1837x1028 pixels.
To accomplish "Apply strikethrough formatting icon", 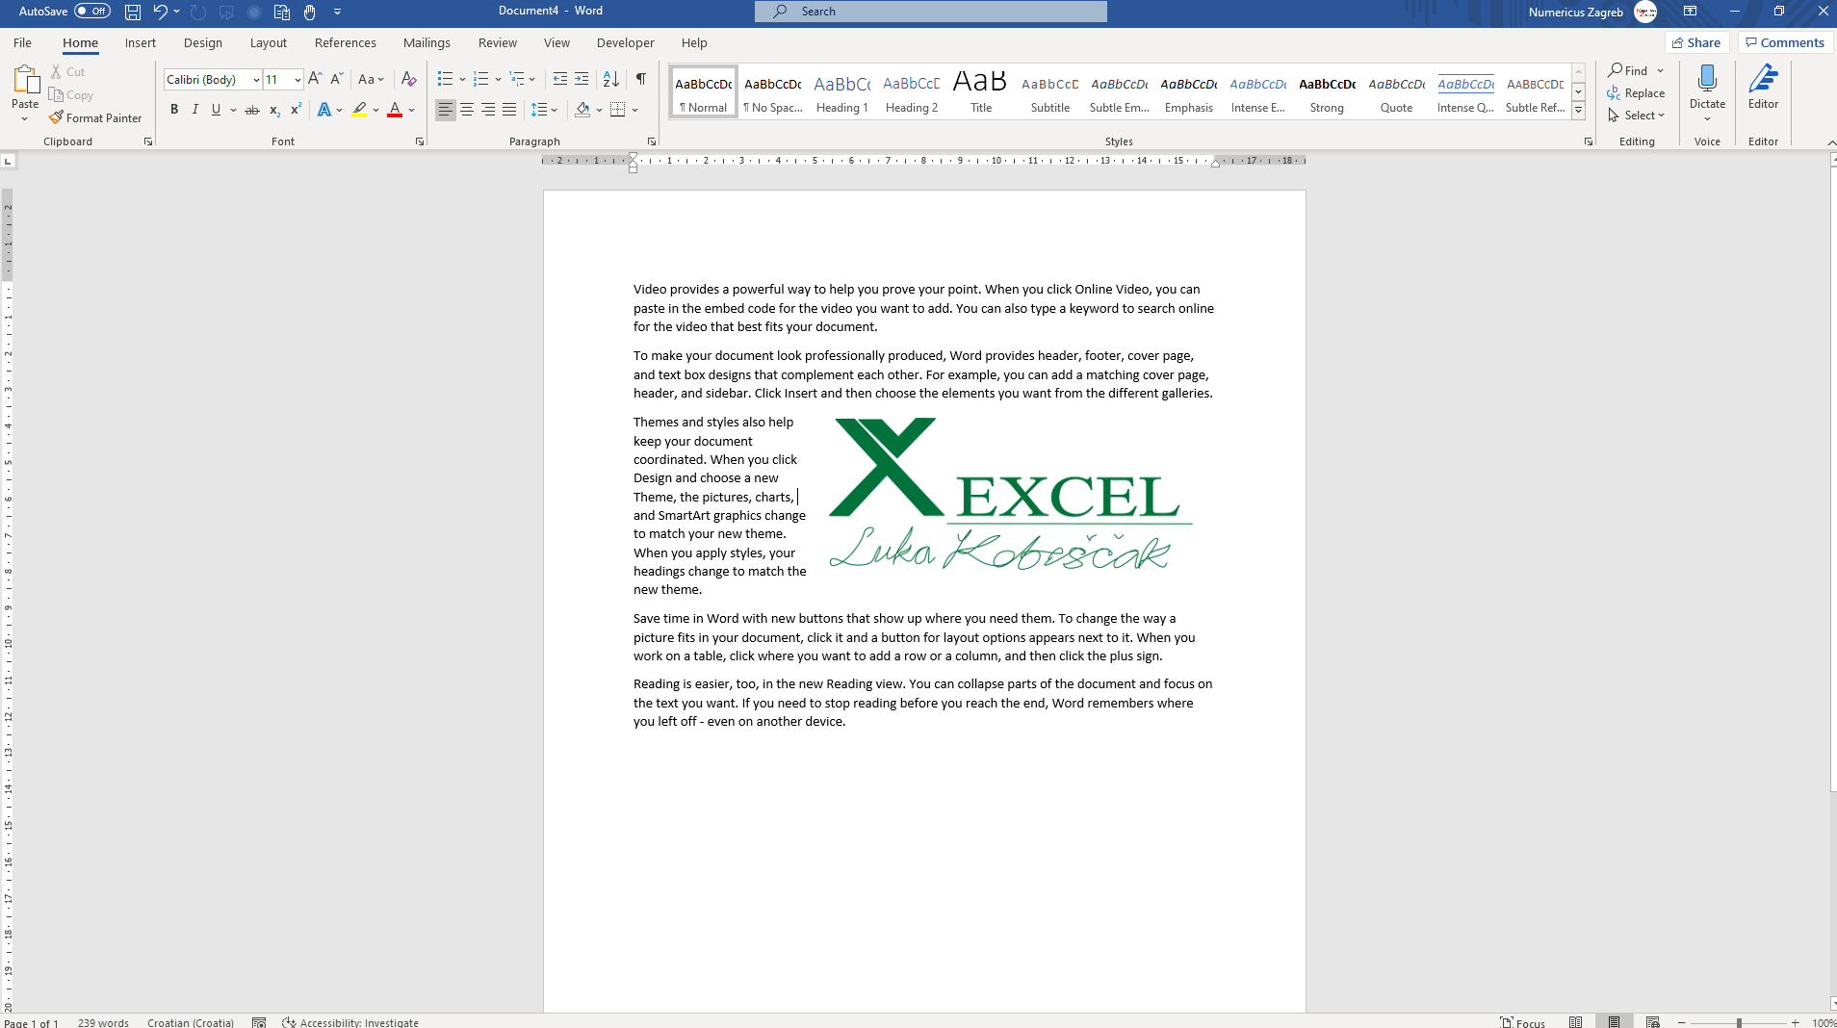I will click(x=252, y=110).
